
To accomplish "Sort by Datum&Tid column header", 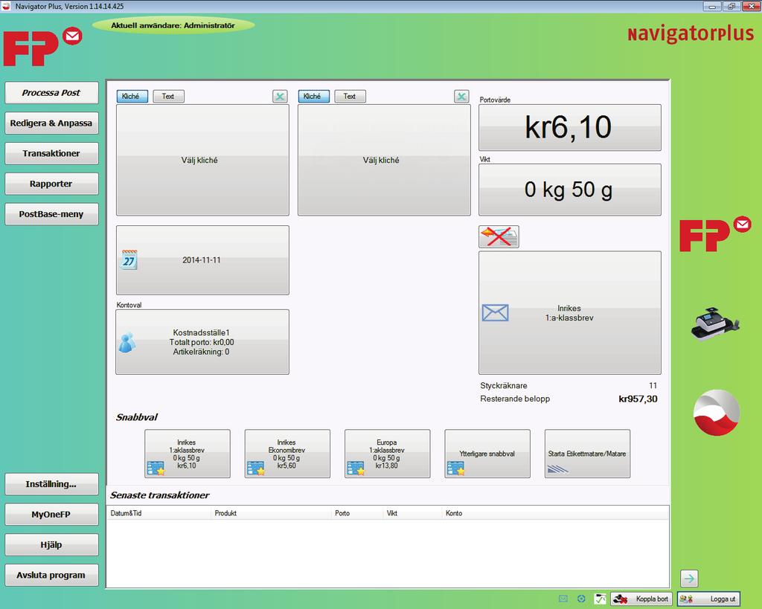I will pyautogui.click(x=126, y=513).
